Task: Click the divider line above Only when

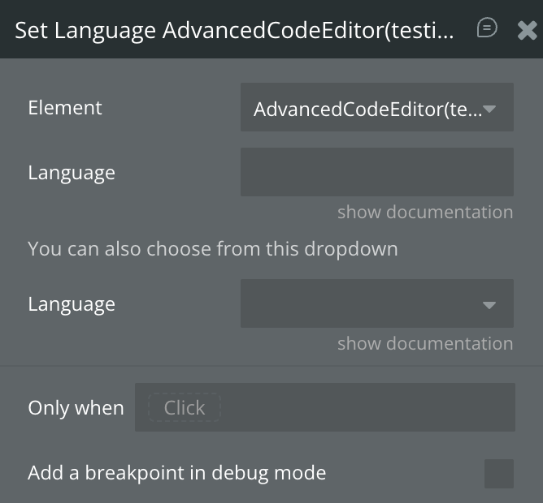Action: [x=271, y=366]
